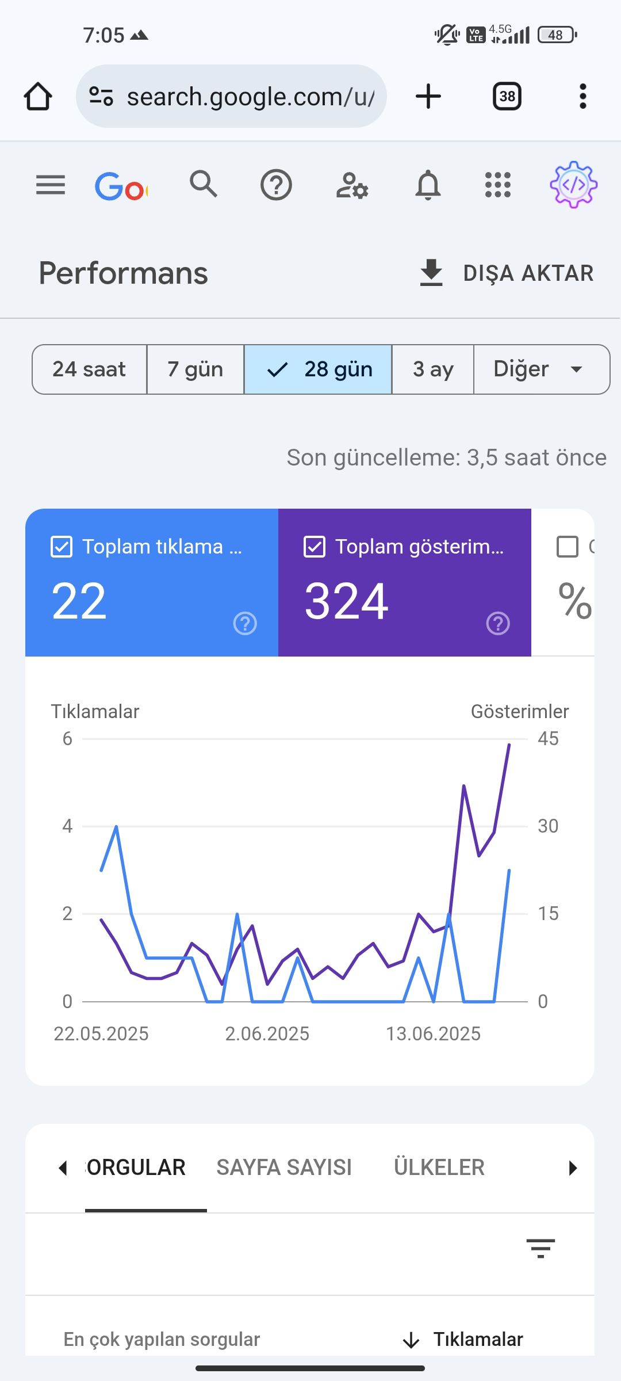Switch to the SAYFA SAYISI tab
Viewport: 621px width, 1381px height.
(284, 1168)
